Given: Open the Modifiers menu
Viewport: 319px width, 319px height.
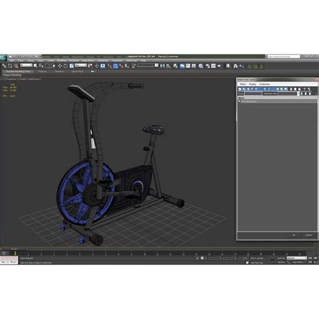Looking at the screenshot, I should 62,61.
